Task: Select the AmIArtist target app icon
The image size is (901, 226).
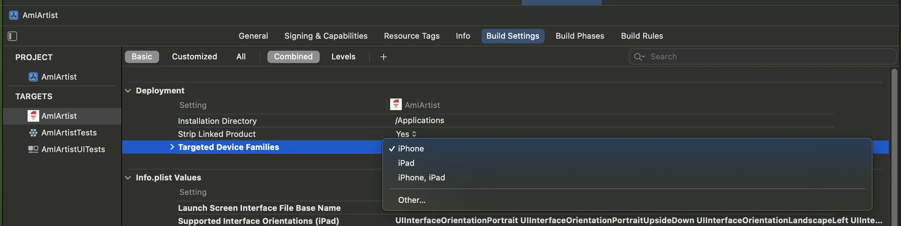Action: click(33, 116)
